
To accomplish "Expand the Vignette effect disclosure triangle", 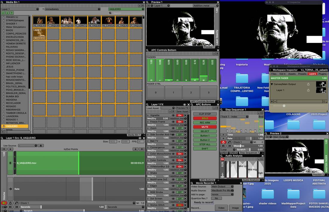I will 148,115.
